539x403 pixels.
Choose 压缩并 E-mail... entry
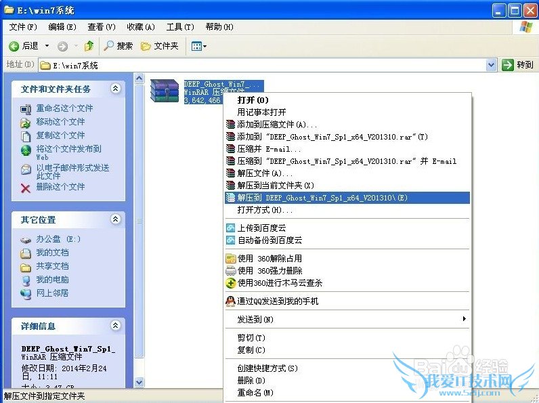click(x=347, y=149)
